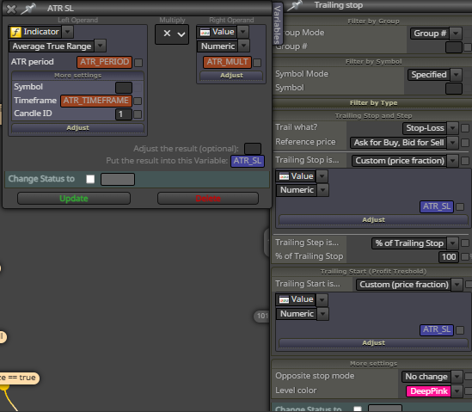Click the '== true' condition node on canvas
Image resolution: width=472 pixels, height=412 pixels.
click(x=19, y=378)
